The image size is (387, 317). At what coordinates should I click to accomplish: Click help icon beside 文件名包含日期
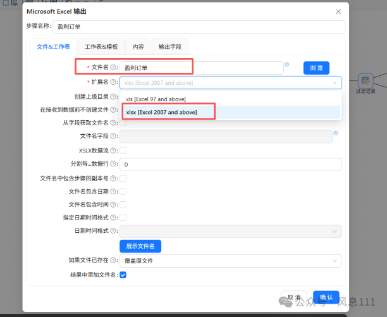(113, 191)
